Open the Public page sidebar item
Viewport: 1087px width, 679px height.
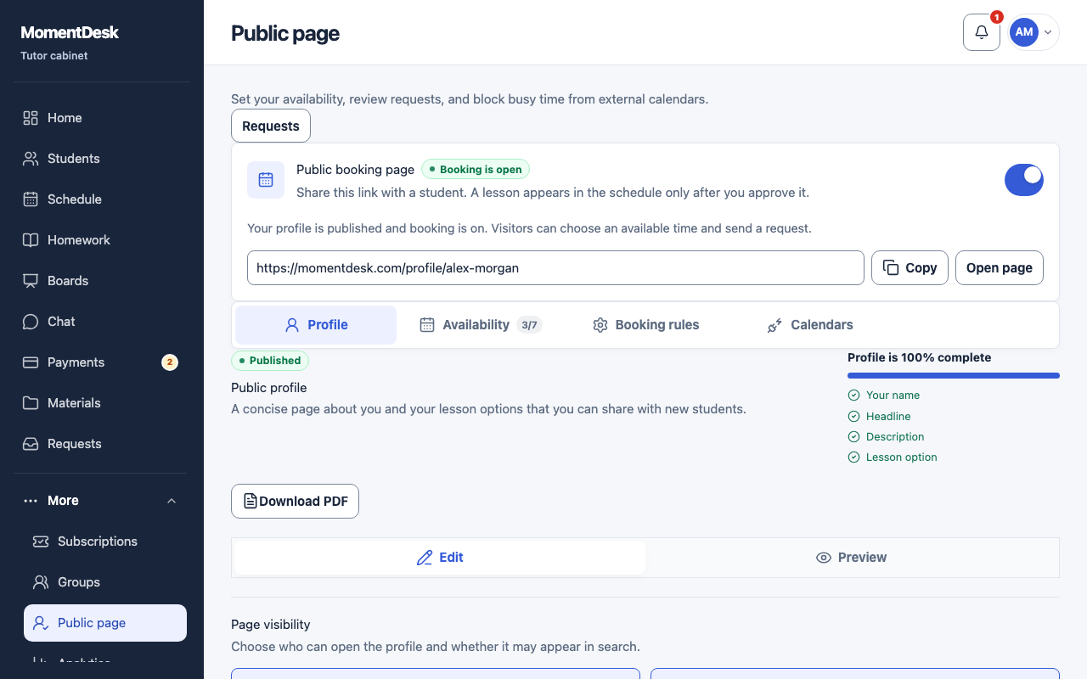(105, 623)
